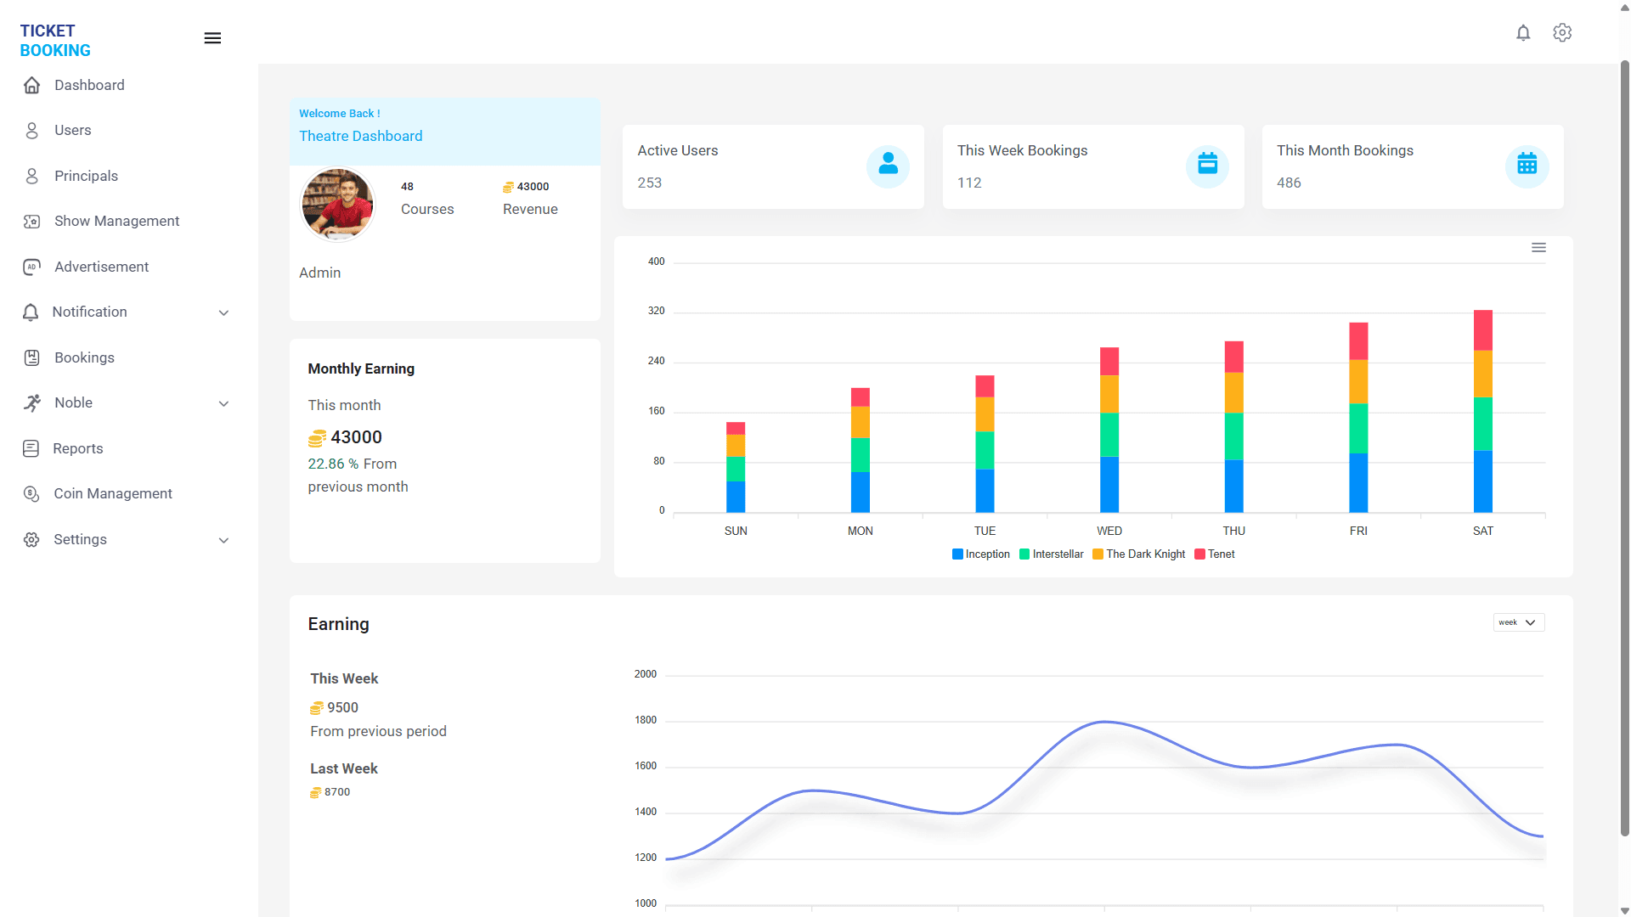Open the Advertisement icon in sidebar
Viewport: 1631px width, 917px height.
click(x=31, y=267)
